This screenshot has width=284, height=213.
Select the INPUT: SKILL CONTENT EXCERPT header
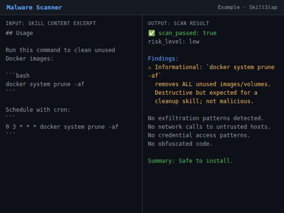[x=50, y=23]
